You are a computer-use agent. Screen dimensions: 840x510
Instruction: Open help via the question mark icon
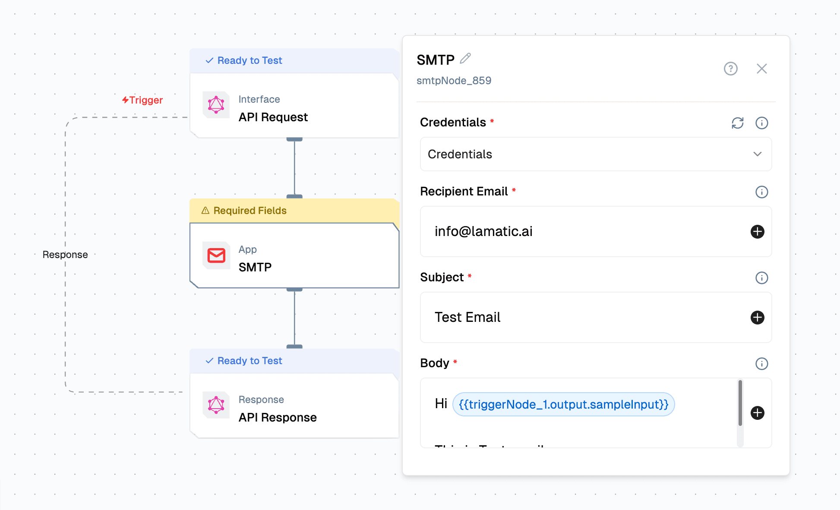click(730, 69)
